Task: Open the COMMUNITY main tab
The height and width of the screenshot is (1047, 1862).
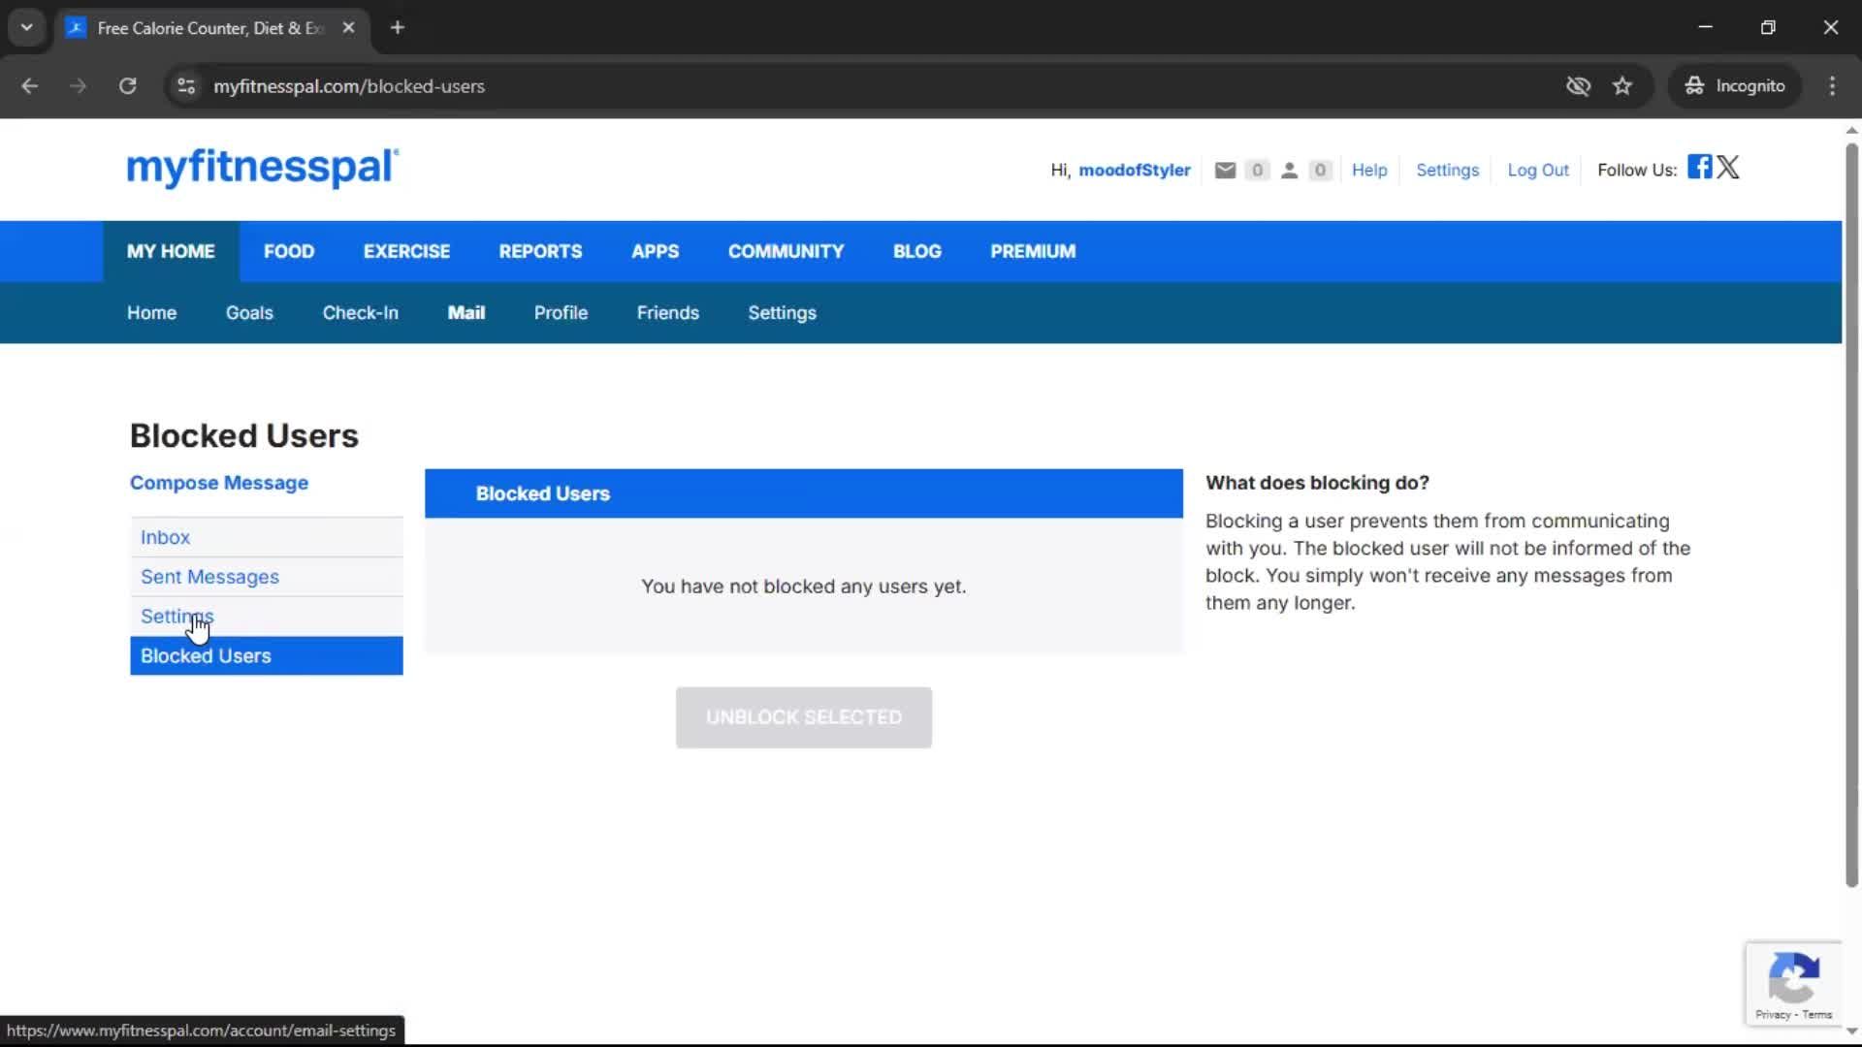Action: click(x=786, y=251)
